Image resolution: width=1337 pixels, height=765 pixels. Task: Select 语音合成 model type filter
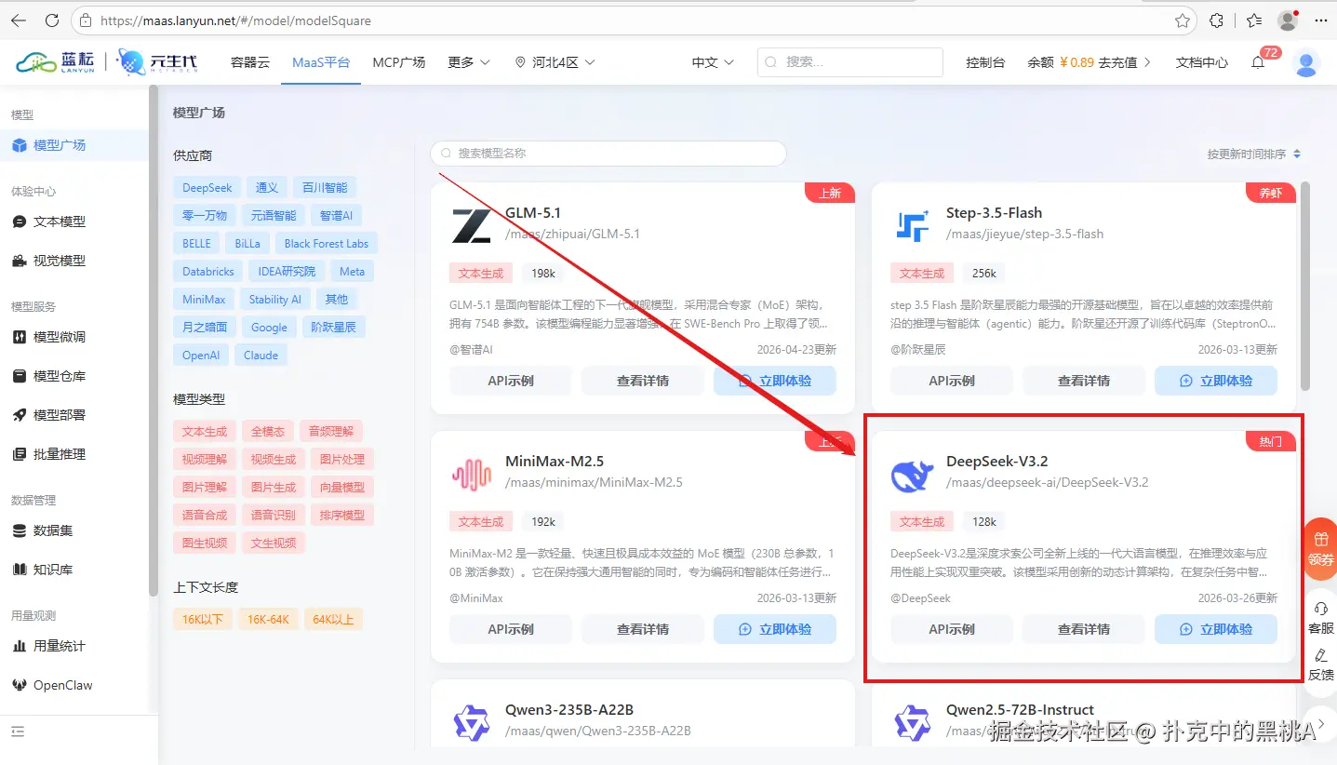pos(205,516)
